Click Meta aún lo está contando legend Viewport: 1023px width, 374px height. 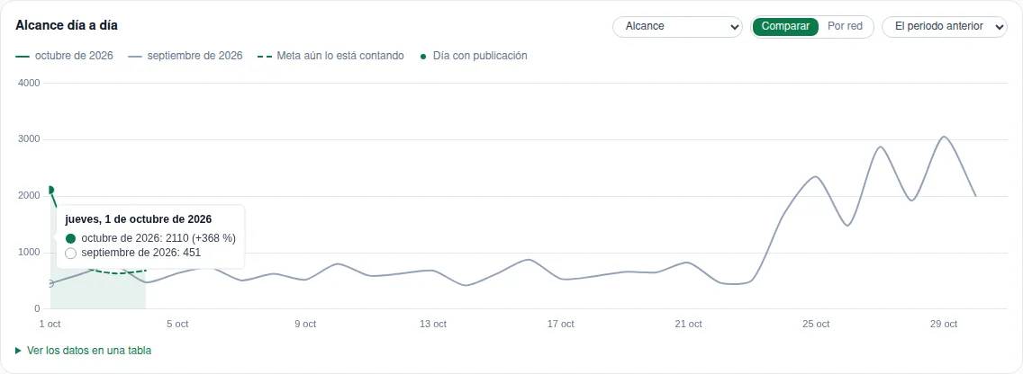(x=330, y=56)
